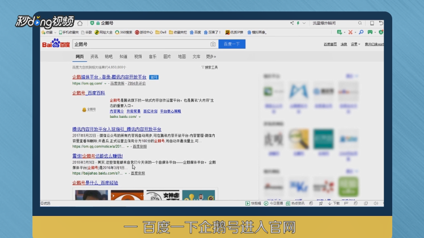Open the 内容简介 sublink
424x238 pixels.
(x=117, y=111)
